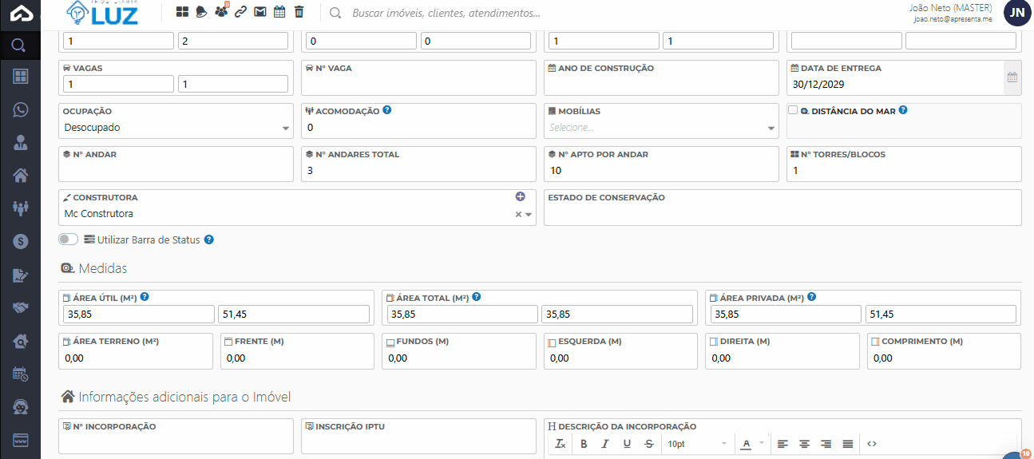Open the dashboard grid item in sidebar
This screenshot has height=459, width=1034.
[20, 77]
